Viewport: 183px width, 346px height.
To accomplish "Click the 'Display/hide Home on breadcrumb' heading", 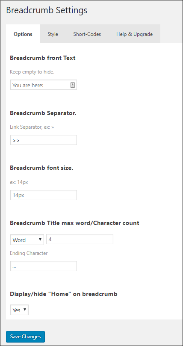I will [x=64, y=294].
